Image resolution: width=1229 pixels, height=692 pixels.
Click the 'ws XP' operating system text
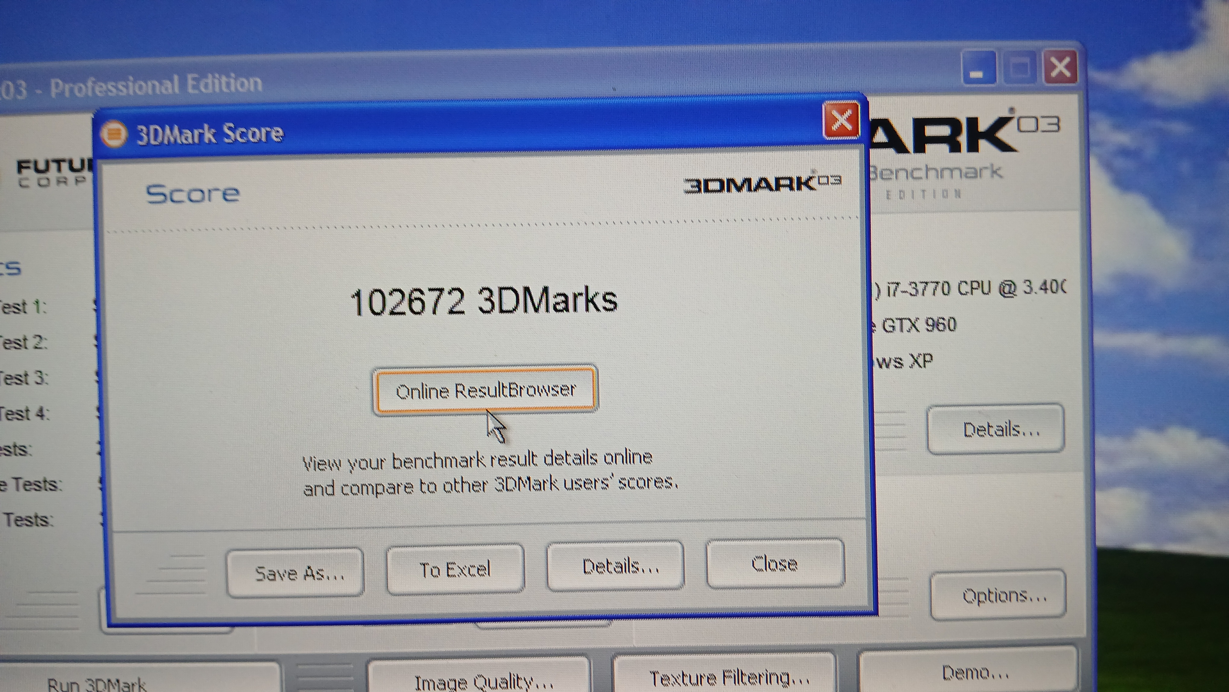point(904,361)
